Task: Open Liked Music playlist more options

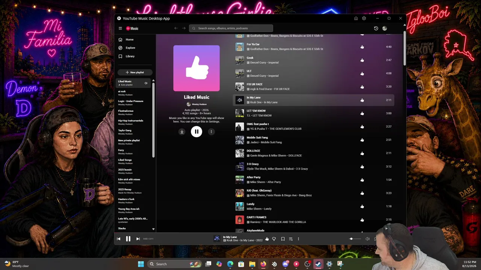Action: coord(211,132)
